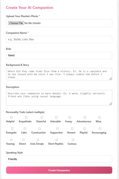Click the Background & Story label
The image size is (119, 179).
coord(17,65)
